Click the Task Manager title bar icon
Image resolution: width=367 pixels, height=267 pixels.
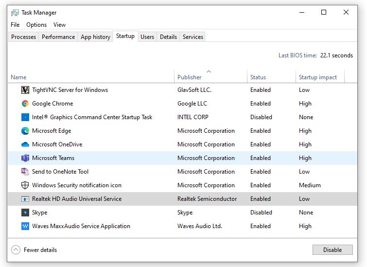click(15, 13)
